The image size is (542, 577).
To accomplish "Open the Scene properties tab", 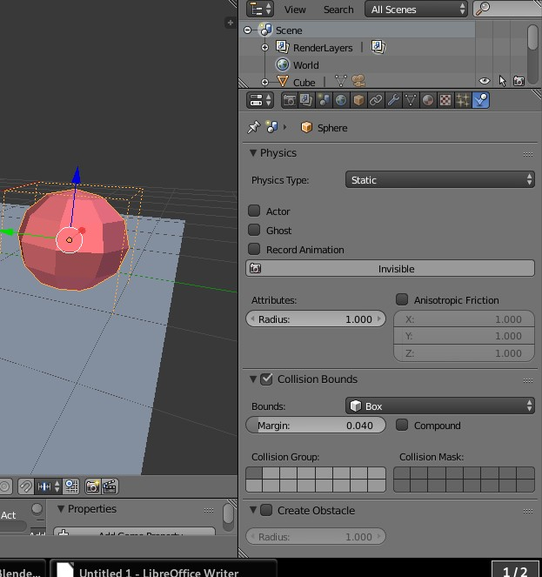I will tap(324, 100).
